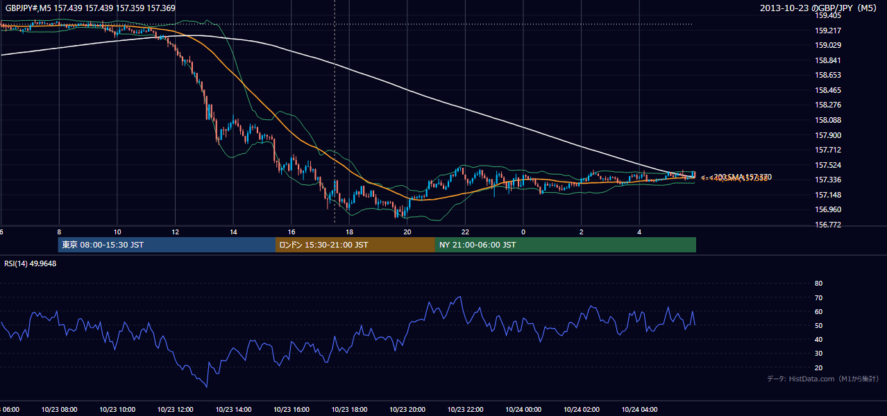Click price axis label 156.772
Viewport: 887px width, 416px height.
coord(828,225)
